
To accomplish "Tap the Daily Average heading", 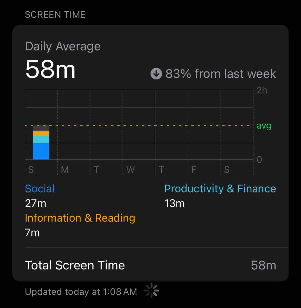I will point(63,47).
